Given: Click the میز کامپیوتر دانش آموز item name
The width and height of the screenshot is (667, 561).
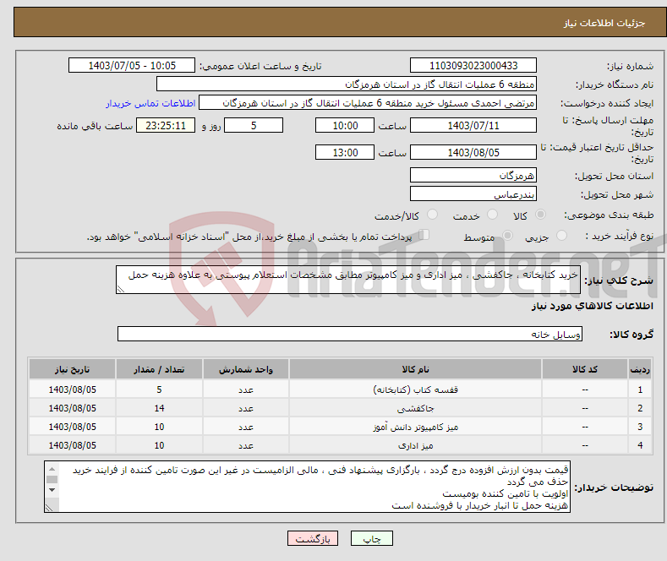Looking at the screenshot, I should (416, 427).
